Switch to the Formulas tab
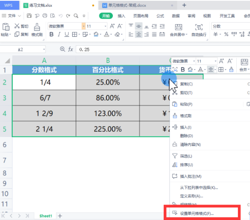The width and height of the screenshot is (250, 220). coord(160,16)
